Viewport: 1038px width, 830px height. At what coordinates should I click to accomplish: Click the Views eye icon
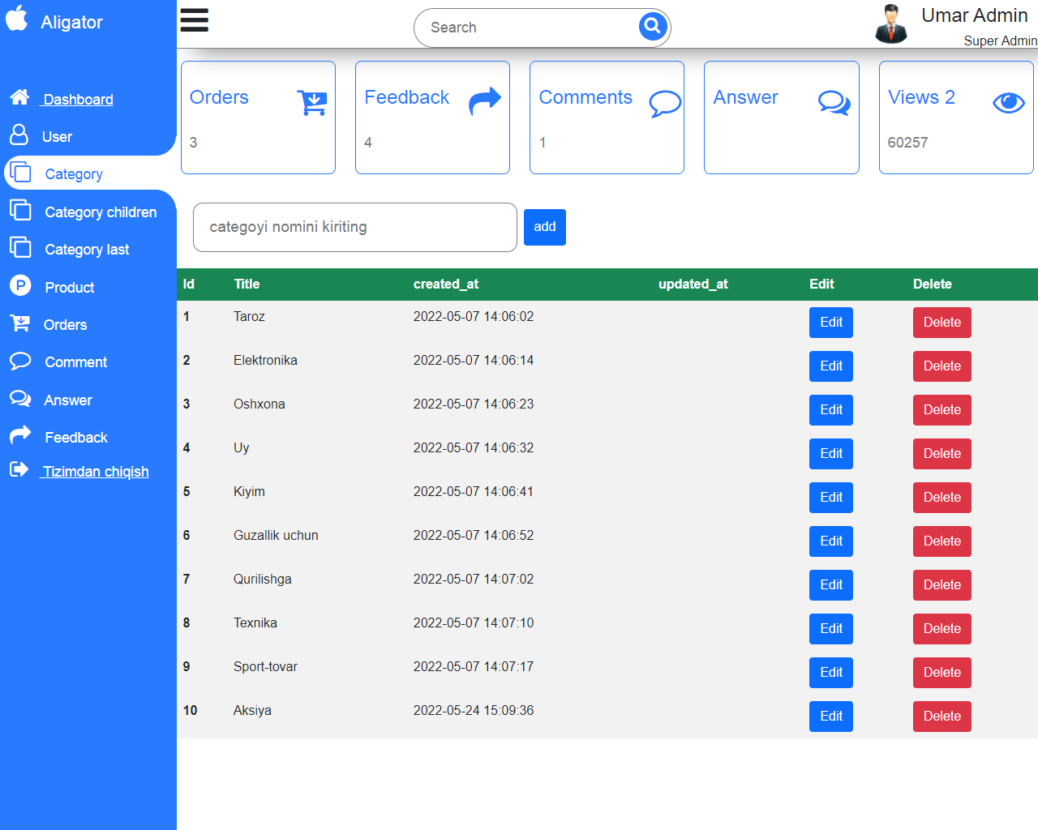[1009, 102]
